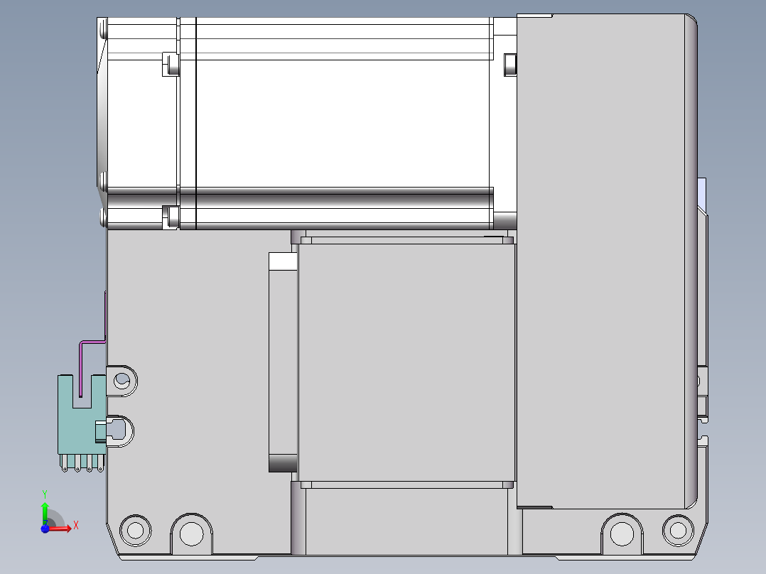Select the central gray square block face
Image resolution: width=766 pixels, height=574 pixels.
click(406, 362)
